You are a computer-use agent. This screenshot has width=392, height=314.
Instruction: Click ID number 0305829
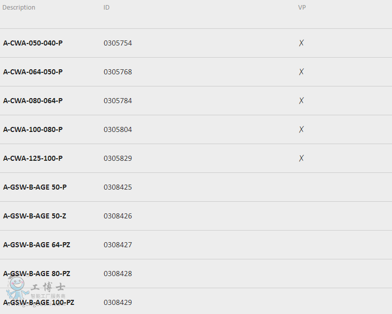point(118,158)
